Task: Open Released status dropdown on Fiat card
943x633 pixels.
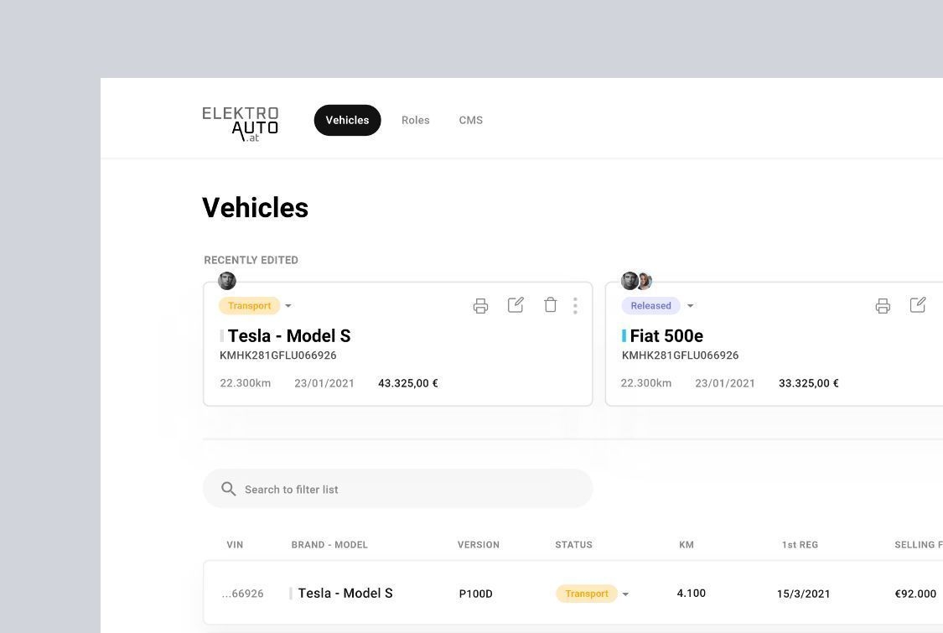Action: [x=691, y=306]
